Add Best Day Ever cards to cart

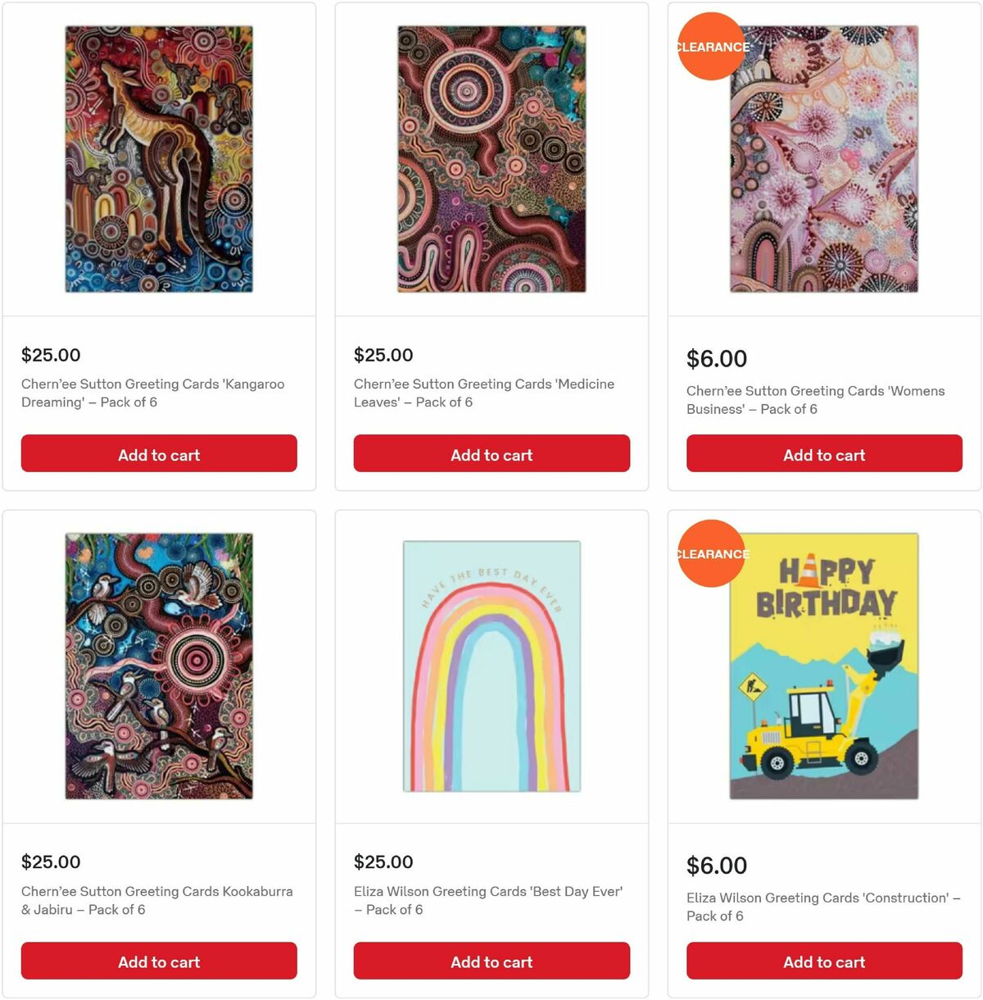coord(491,961)
